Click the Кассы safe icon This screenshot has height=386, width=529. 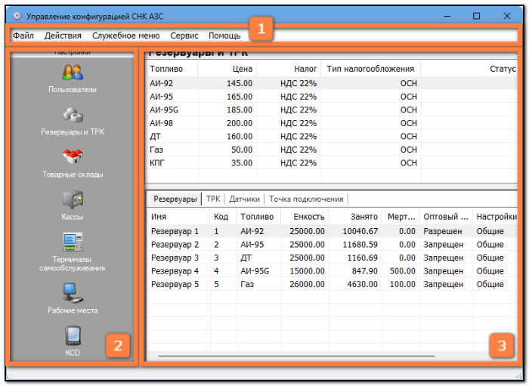click(73, 199)
